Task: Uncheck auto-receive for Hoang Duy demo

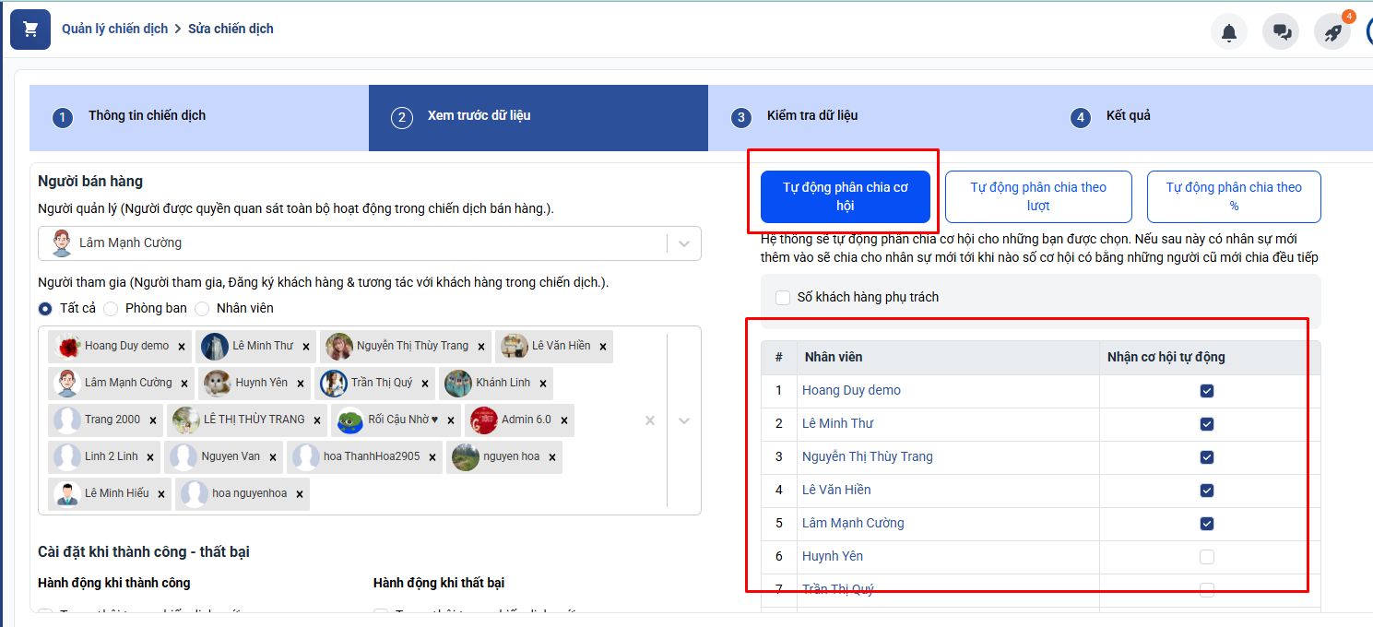Action: tap(1207, 391)
